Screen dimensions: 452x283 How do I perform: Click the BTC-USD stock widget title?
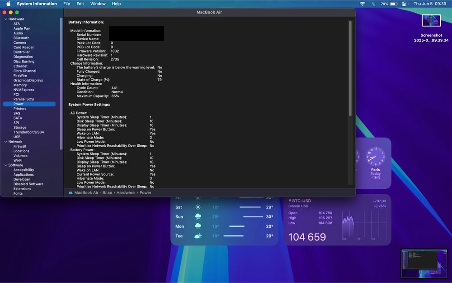point(301,201)
